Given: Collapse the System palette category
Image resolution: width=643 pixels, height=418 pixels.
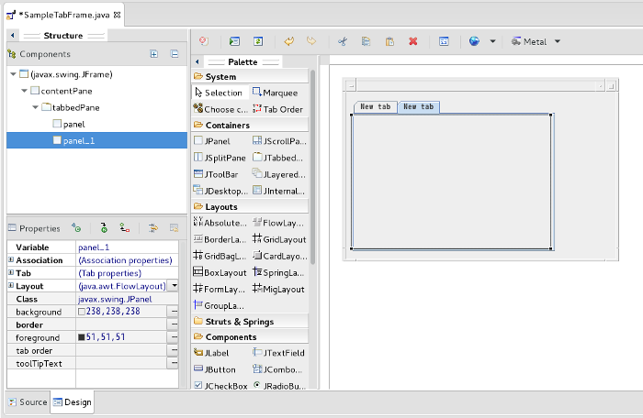Looking at the screenshot, I should click(x=249, y=77).
